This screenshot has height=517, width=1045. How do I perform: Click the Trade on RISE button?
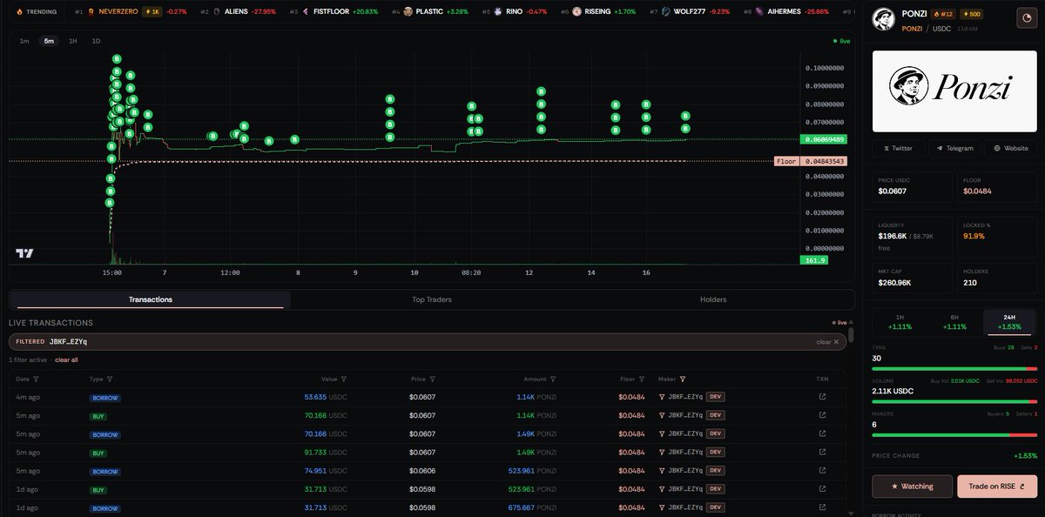pos(997,487)
